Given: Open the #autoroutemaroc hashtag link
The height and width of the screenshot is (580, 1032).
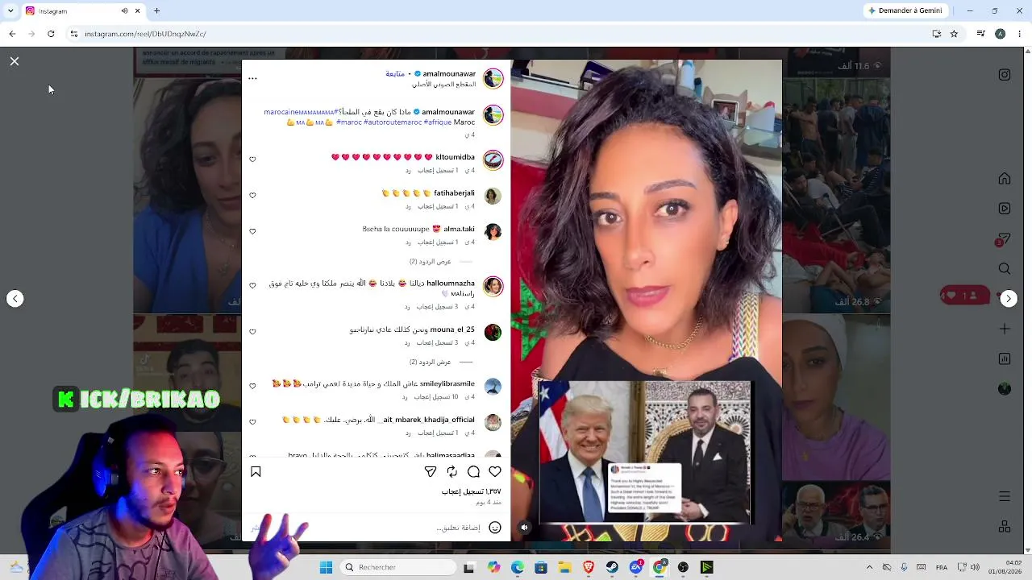Looking at the screenshot, I should [393, 122].
